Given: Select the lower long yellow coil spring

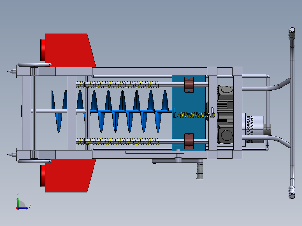Looking at the screenshot, I should [118, 141].
